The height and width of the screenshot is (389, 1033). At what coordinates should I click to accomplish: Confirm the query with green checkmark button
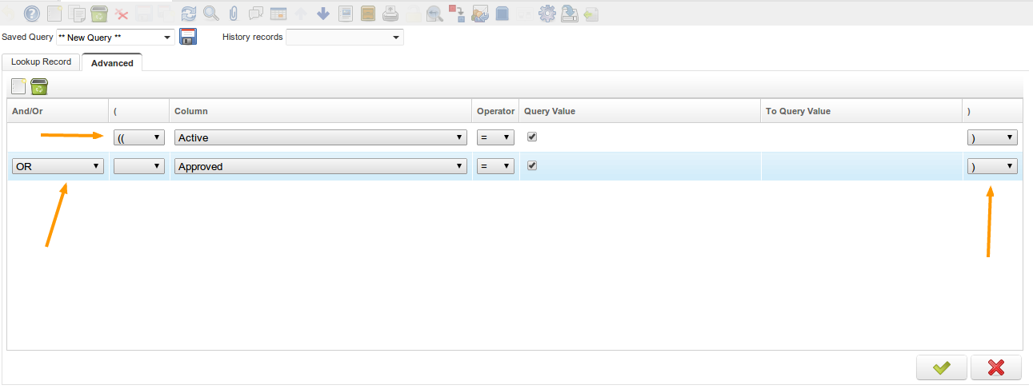(x=942, y=367)
